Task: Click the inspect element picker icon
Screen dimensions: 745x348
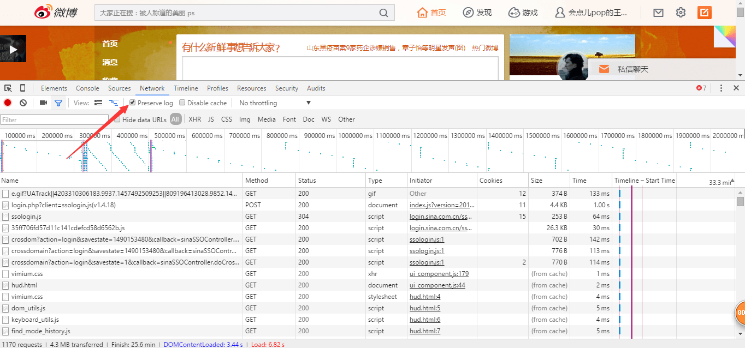Action: point(8,88)
